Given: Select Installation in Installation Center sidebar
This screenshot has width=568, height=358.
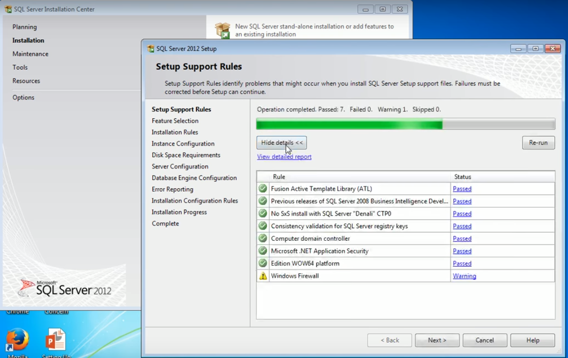Looking at the screenshot, I should (28, 40).
